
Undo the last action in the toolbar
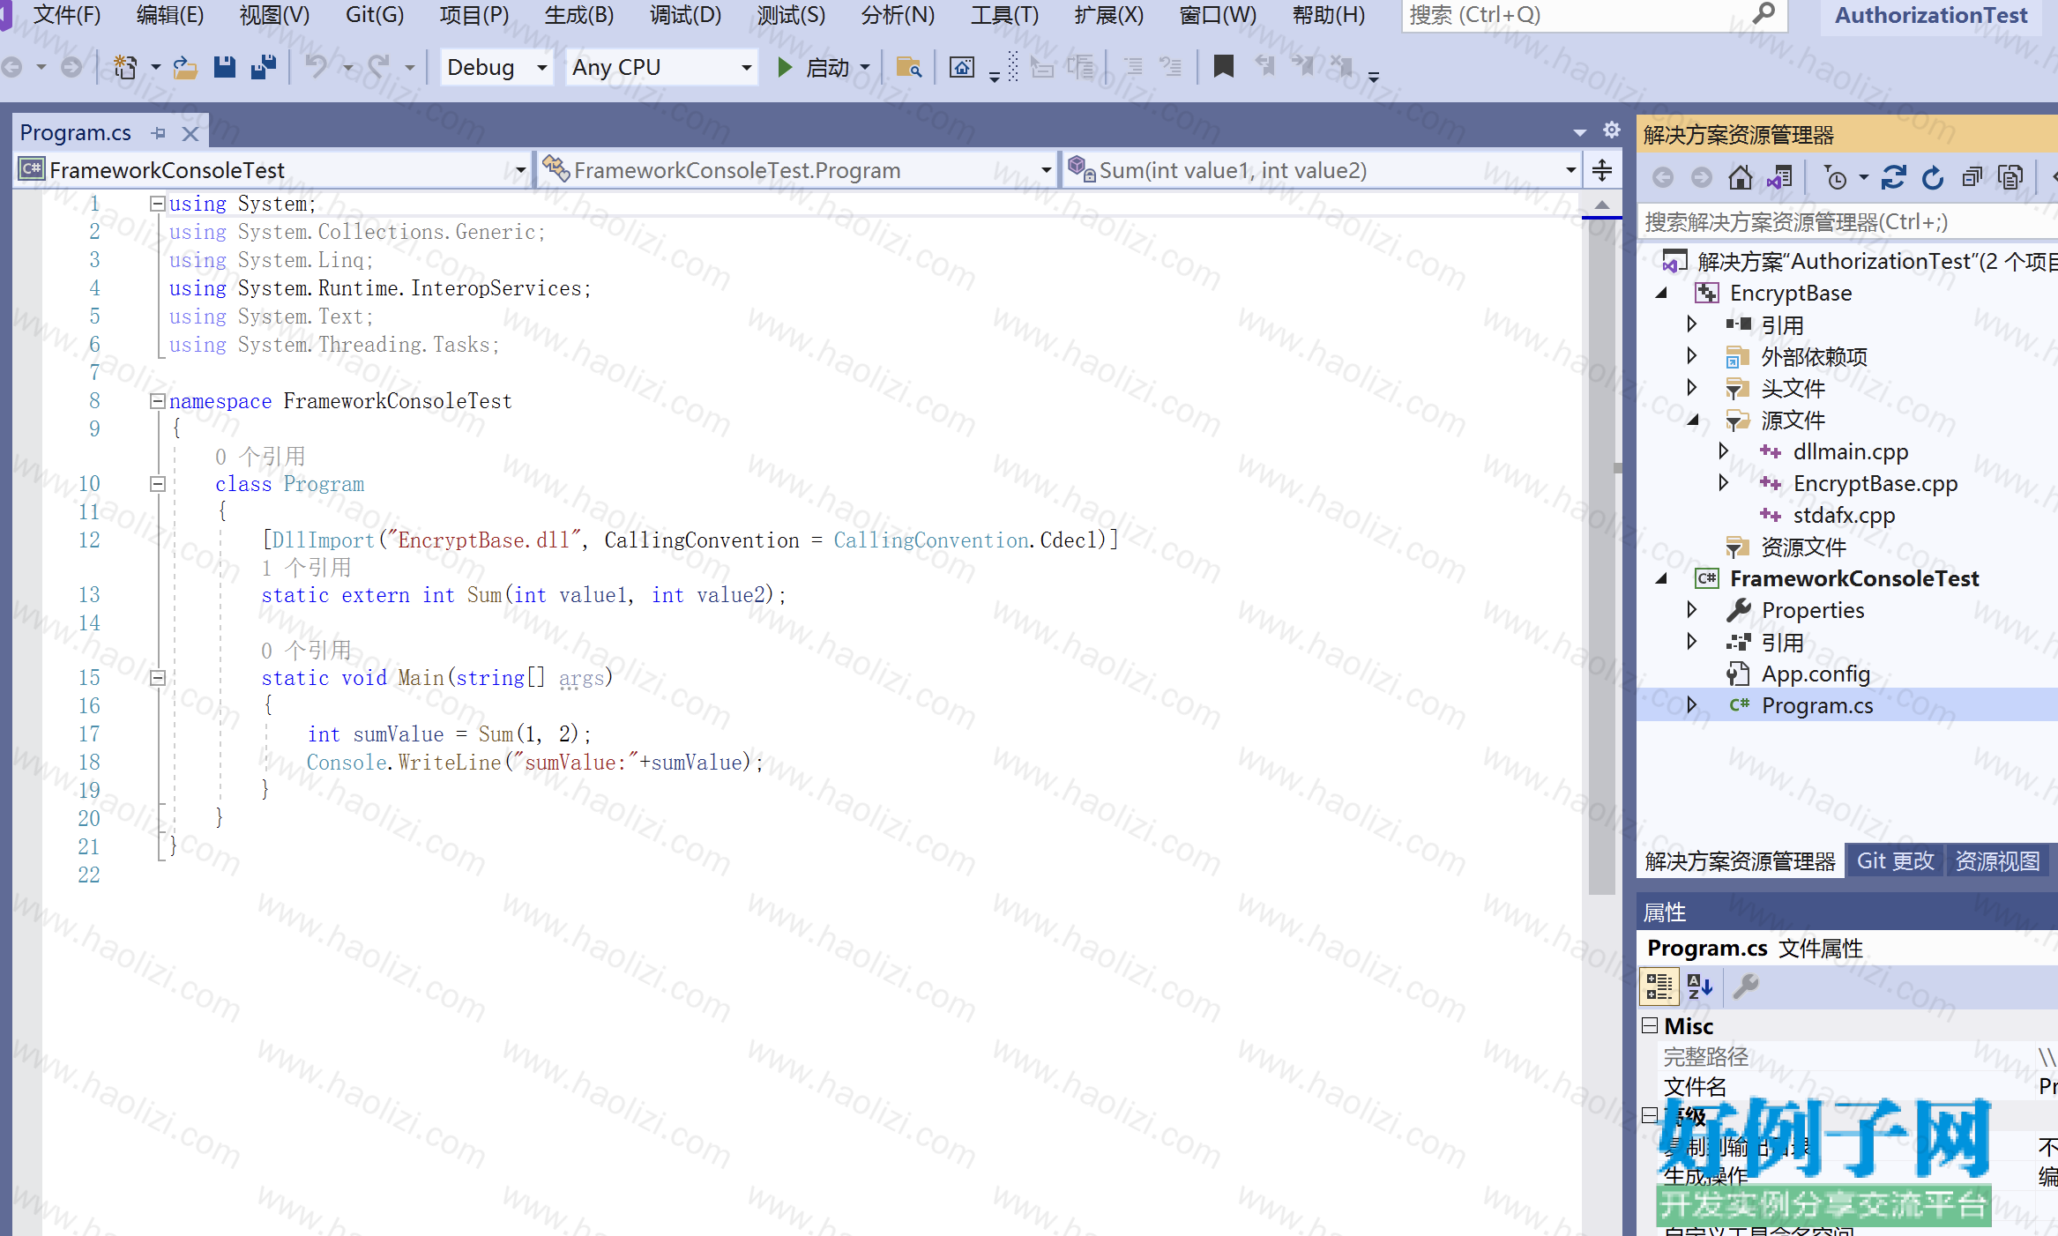click(316, 67)
